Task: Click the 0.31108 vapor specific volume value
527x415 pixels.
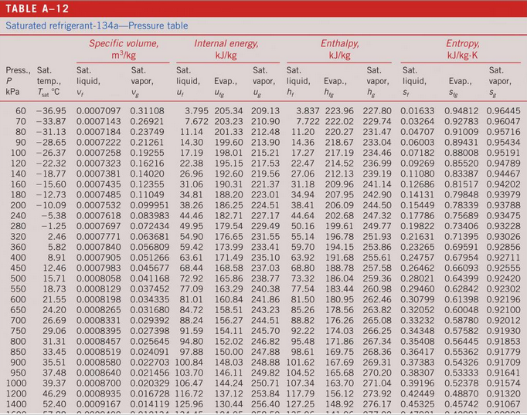Action: click(148, 110)
